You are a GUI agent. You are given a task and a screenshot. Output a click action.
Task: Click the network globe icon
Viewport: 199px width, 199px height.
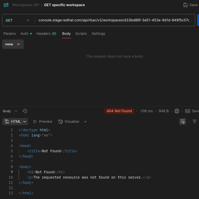[177, 111]
